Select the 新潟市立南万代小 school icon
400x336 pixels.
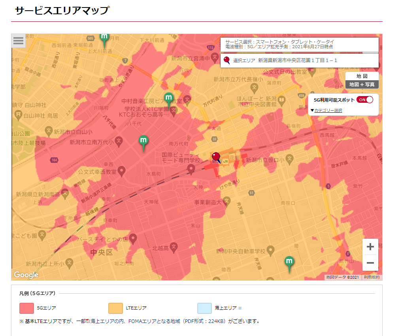tap(119, 142)
